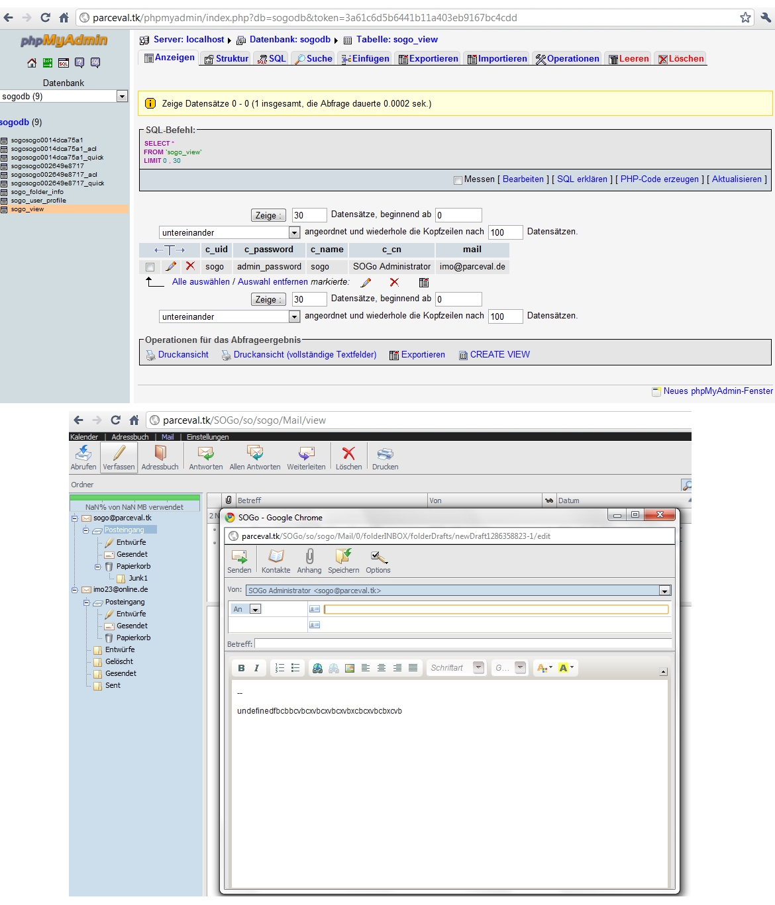The image size is (775, 905).
Task: Click pencil edit icon for sogo row
Action: [x=171, y=266]
